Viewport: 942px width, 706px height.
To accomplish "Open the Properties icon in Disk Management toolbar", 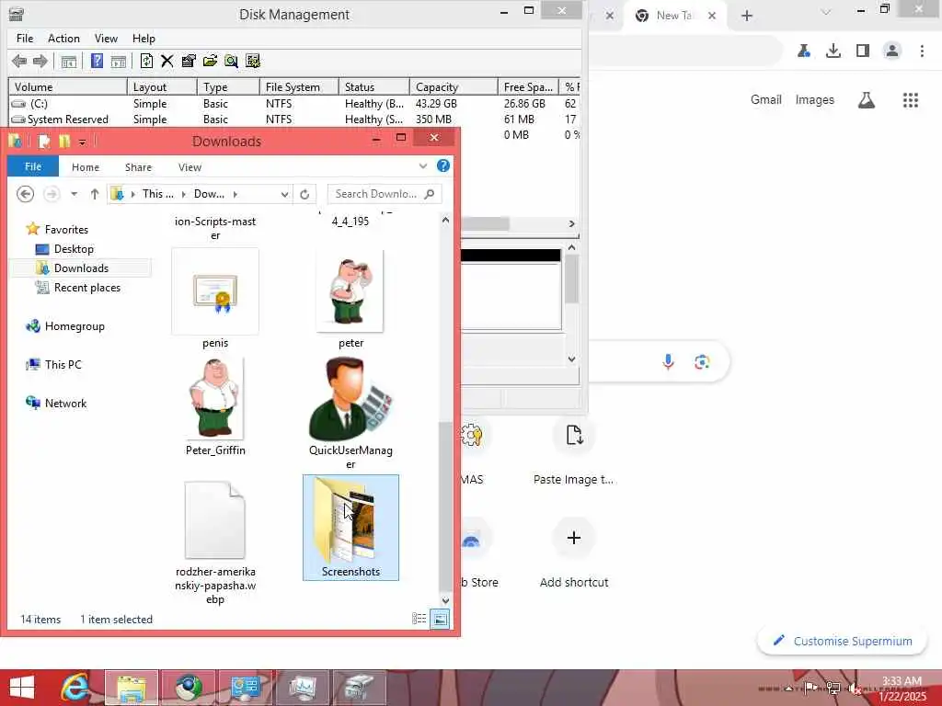I will click(x=189, y=61).
